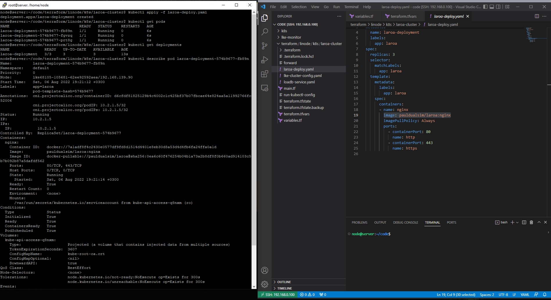This screenshot has height=300, width=551.
Task: Switch to DEBUG CONSOLE panel tab
Action: coord(405,222)
